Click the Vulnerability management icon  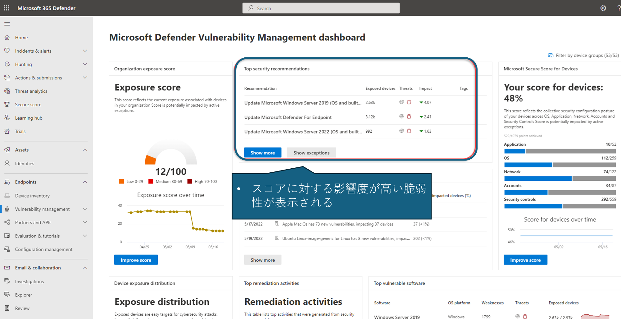(7, 209)
